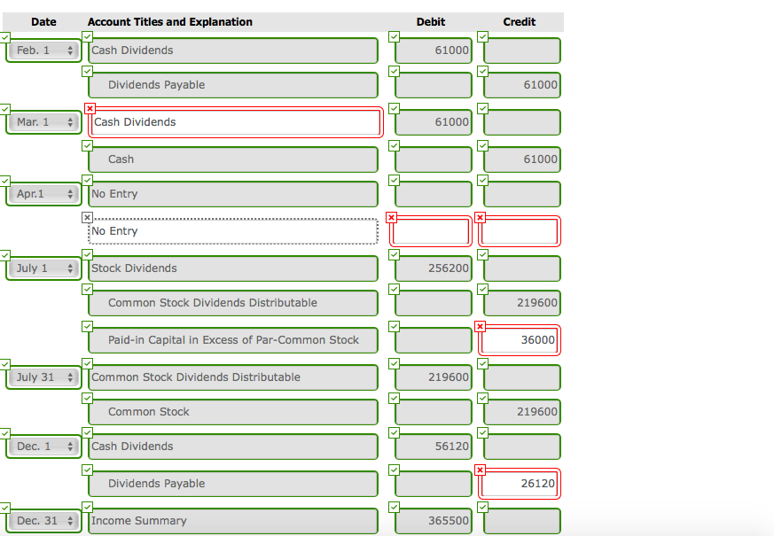774x536 pixels.
Task: Click the Stock Dividends account field
Action: [x=233, y=268]
